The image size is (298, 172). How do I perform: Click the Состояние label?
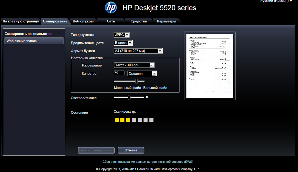[x=79, y=112]
